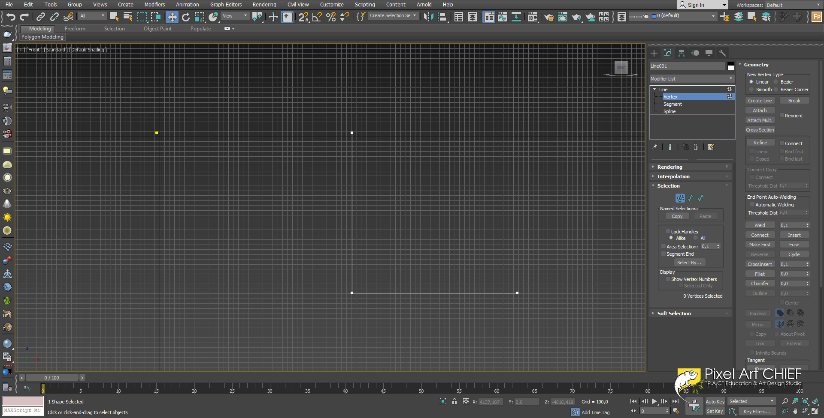Viewport: 824px width, 418px height.
Task: Activate the Select and Link tool
Action: tap(41, 17)
